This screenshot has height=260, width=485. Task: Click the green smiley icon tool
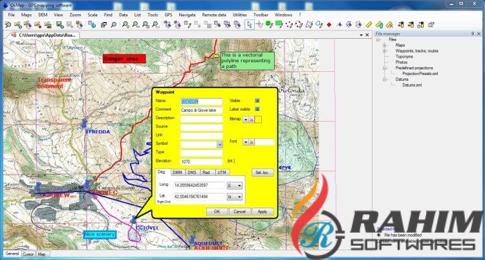click(x=269, y=24)
